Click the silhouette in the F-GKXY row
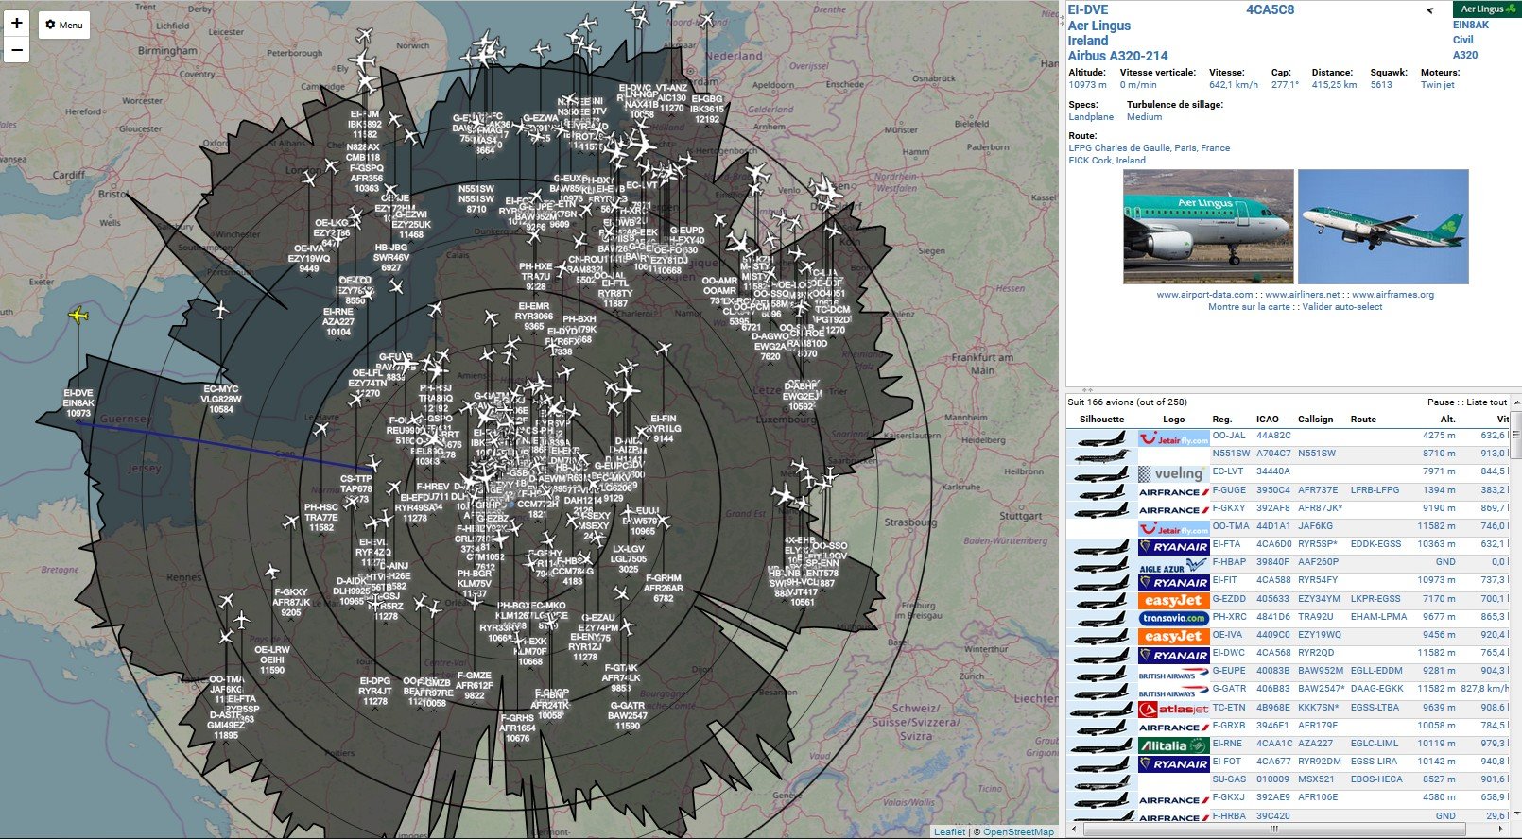This screenshot has width=1522, height=839. [x=1101, y=510]
